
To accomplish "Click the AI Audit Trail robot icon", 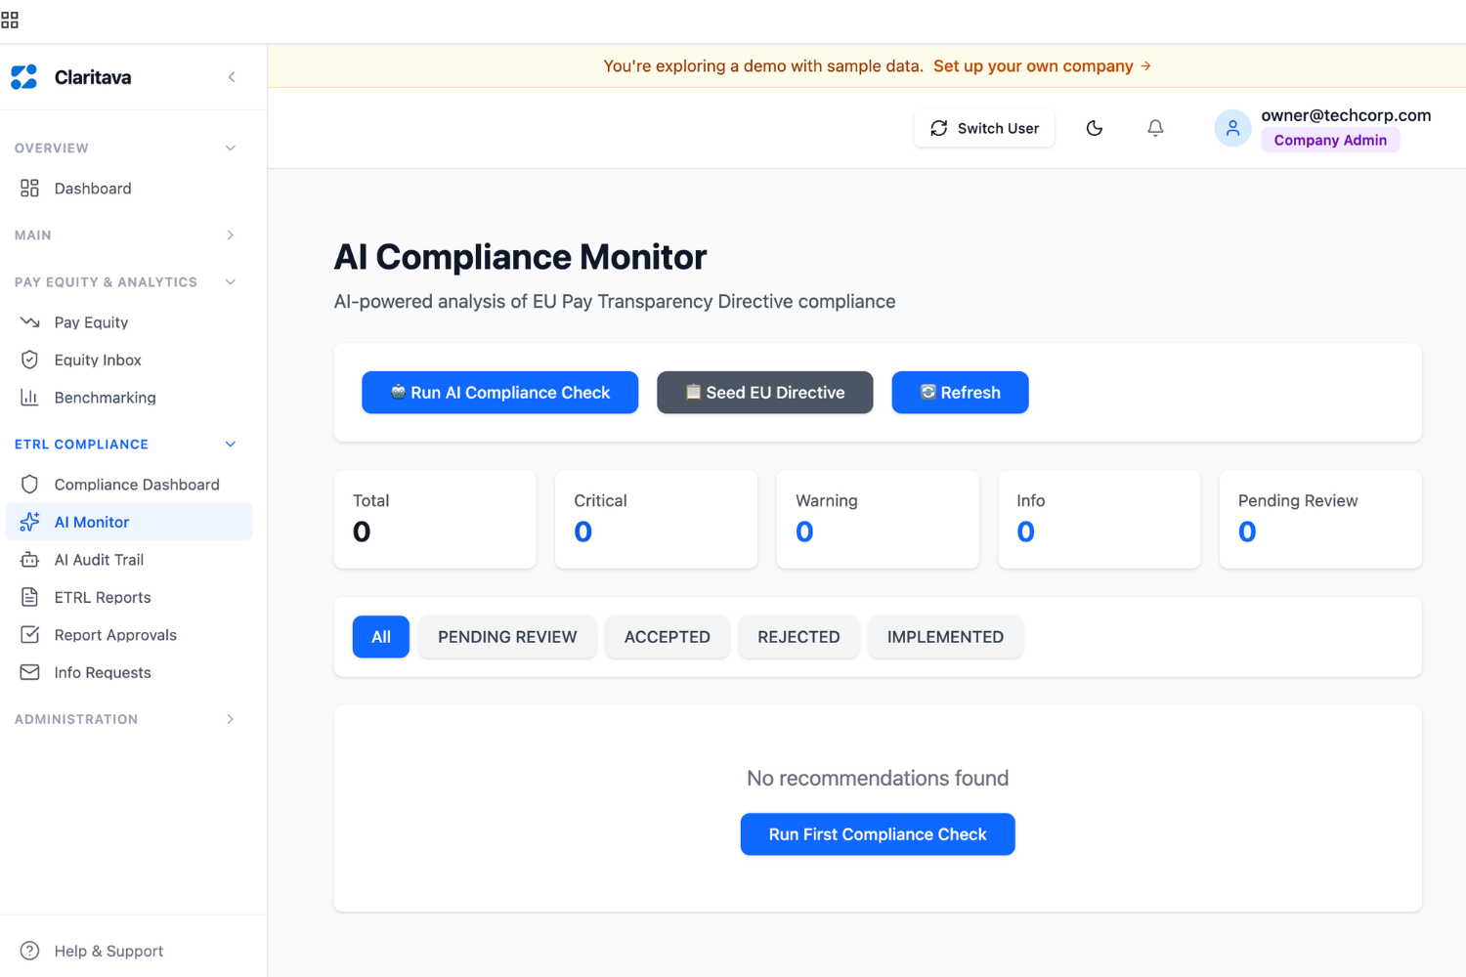I will [29, 559].
